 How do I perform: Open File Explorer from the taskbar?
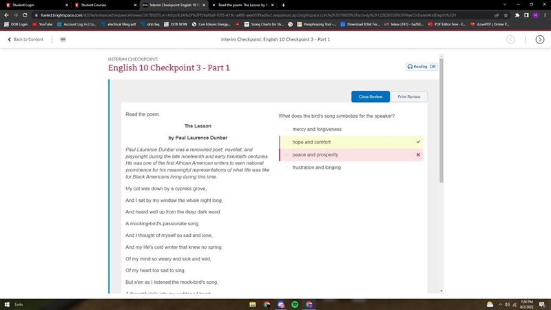tap(253, 304)
